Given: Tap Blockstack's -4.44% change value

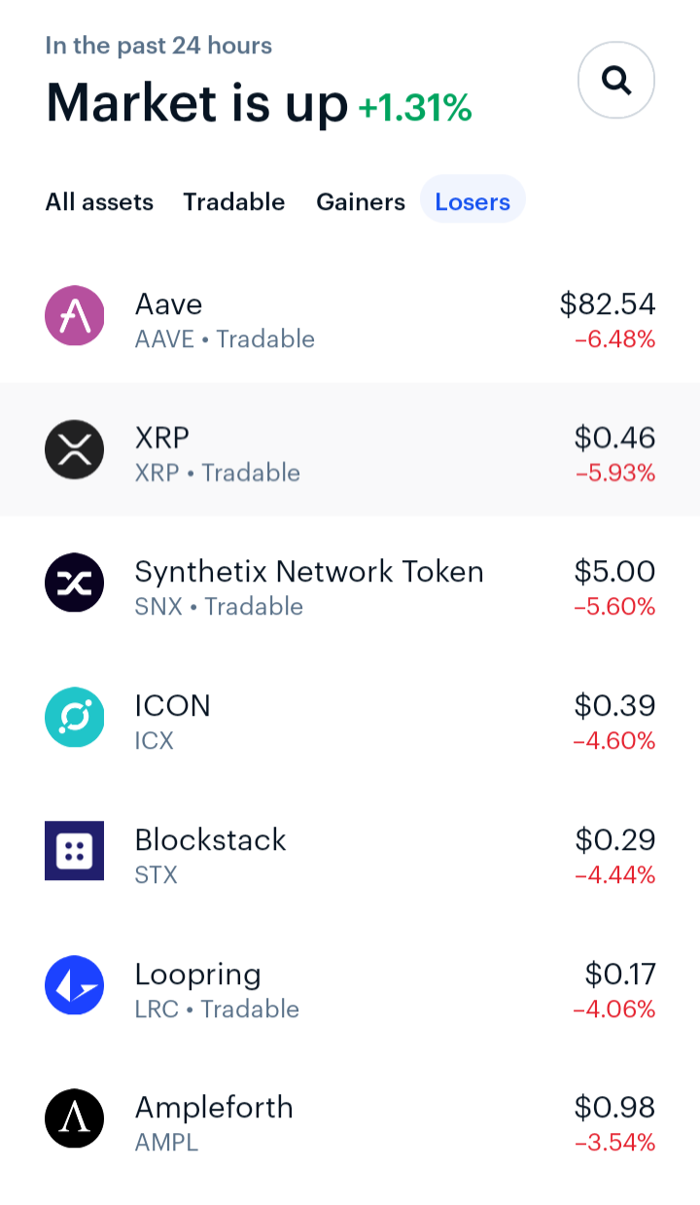Looking at the screenshot, I should (614, 875).
